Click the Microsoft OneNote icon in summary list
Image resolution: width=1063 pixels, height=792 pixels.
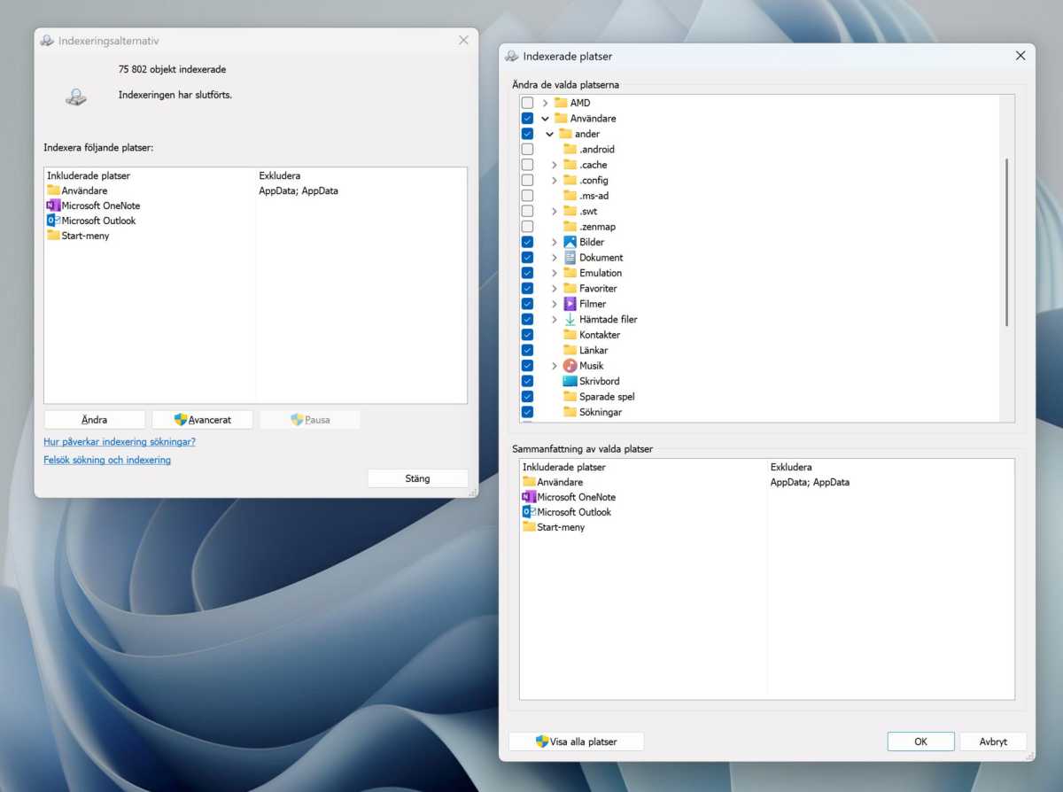(x=529, y=497)
